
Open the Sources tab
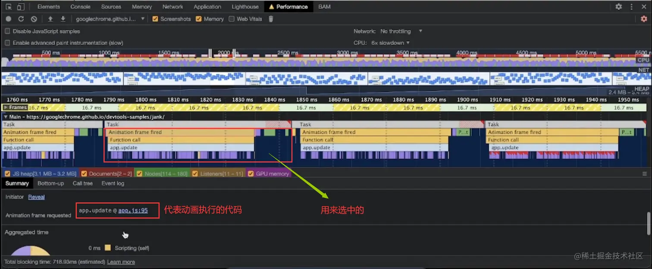coord(111,6)
